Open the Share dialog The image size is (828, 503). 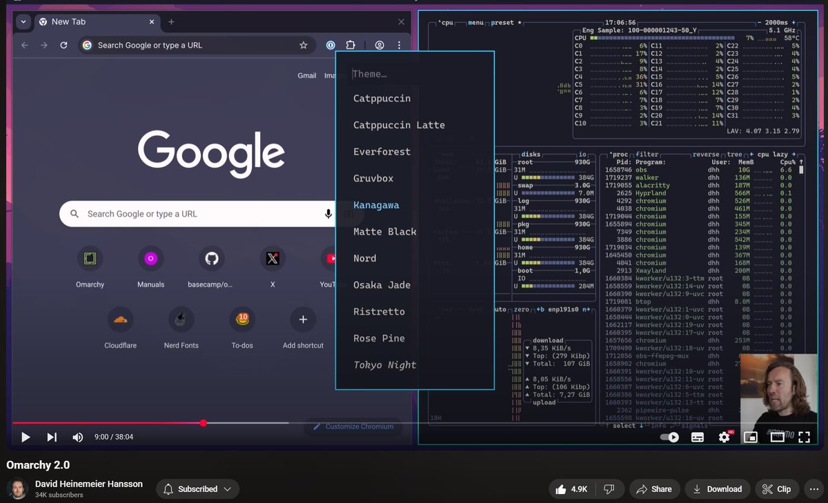654,489
